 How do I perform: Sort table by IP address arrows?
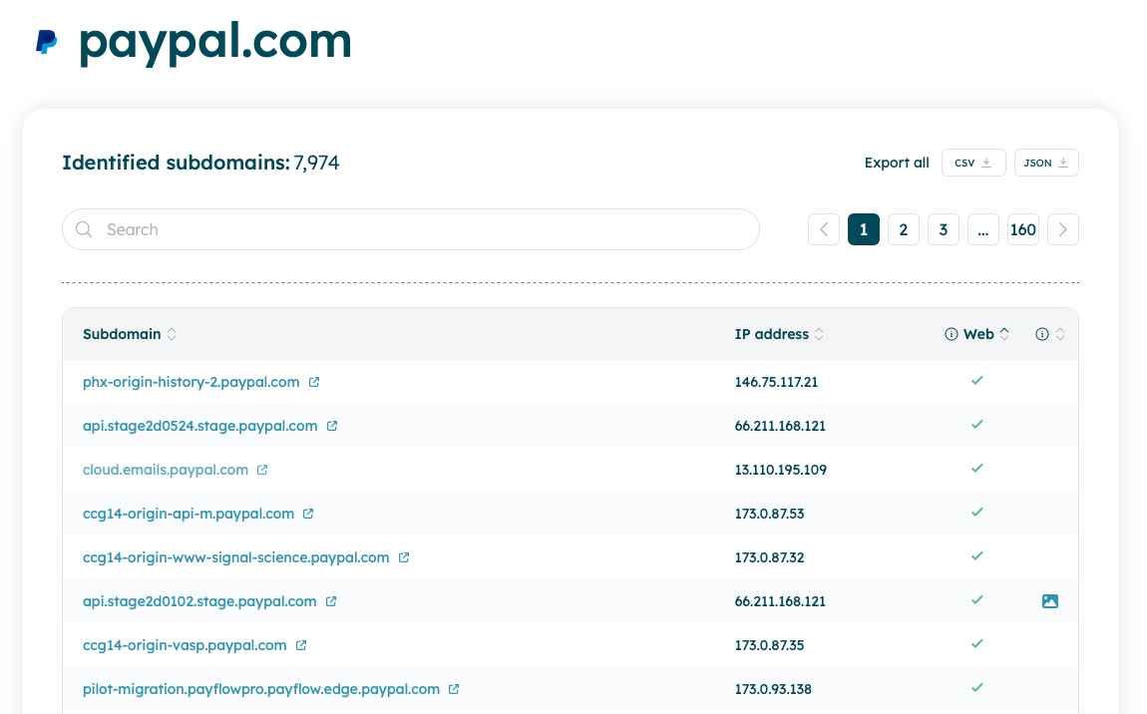pyautogui.click(x=819, y=334)
